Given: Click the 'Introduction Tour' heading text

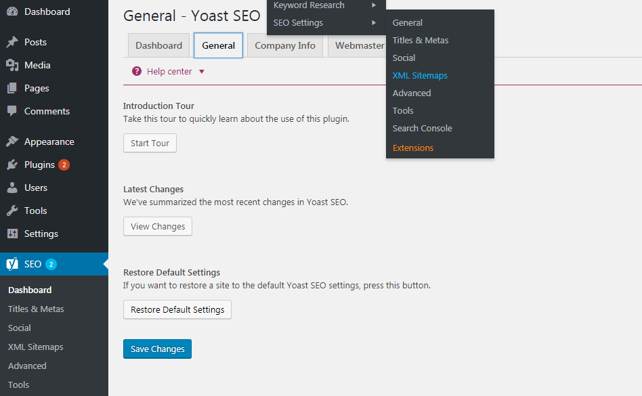Looking at the screenshot, I should (x=158, y=106).
